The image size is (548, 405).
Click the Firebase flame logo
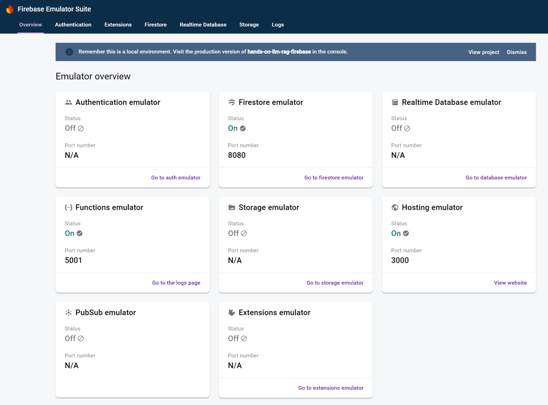click(10, 9)
